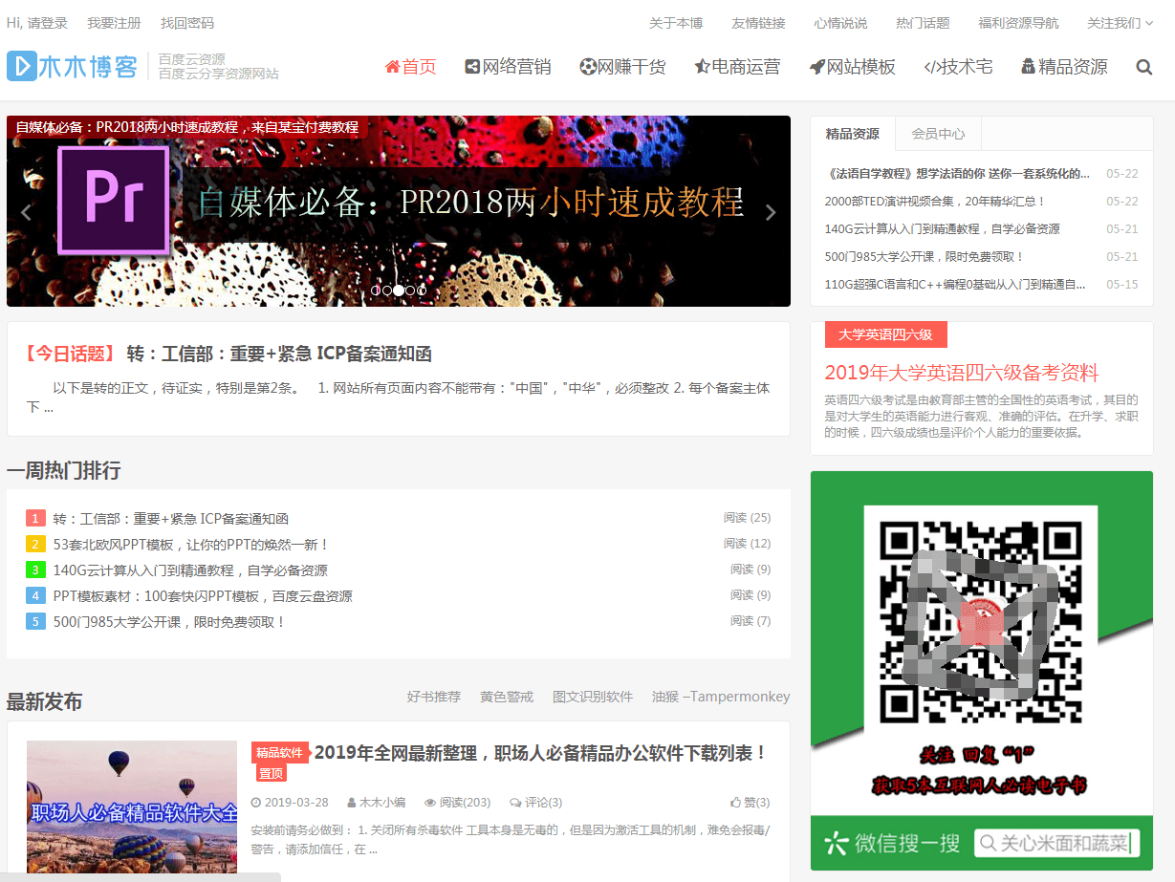Go to previous carousel slide arrow
1175x882 pixels.
pos(27,212)
